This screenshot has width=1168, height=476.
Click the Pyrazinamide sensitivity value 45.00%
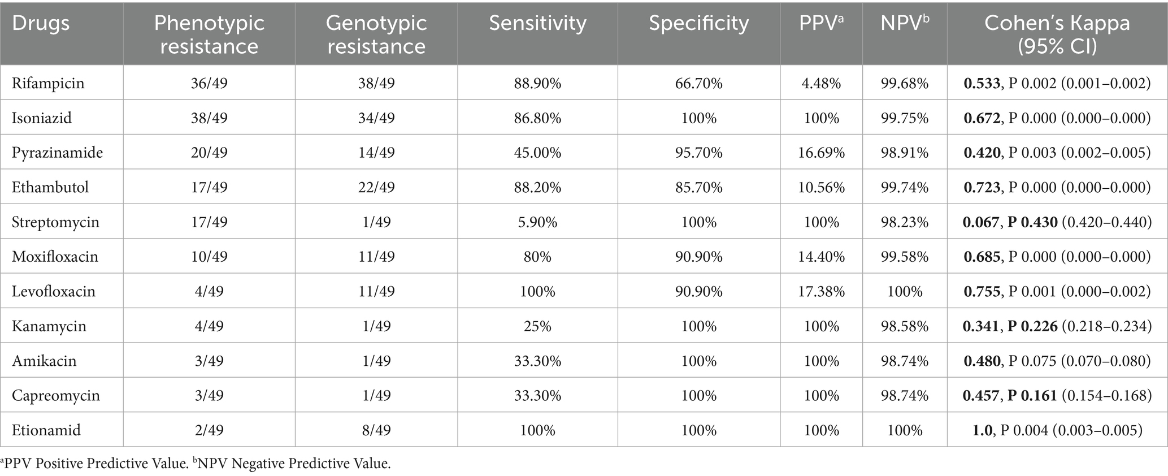pyautogui.click(x=537, y=153)
